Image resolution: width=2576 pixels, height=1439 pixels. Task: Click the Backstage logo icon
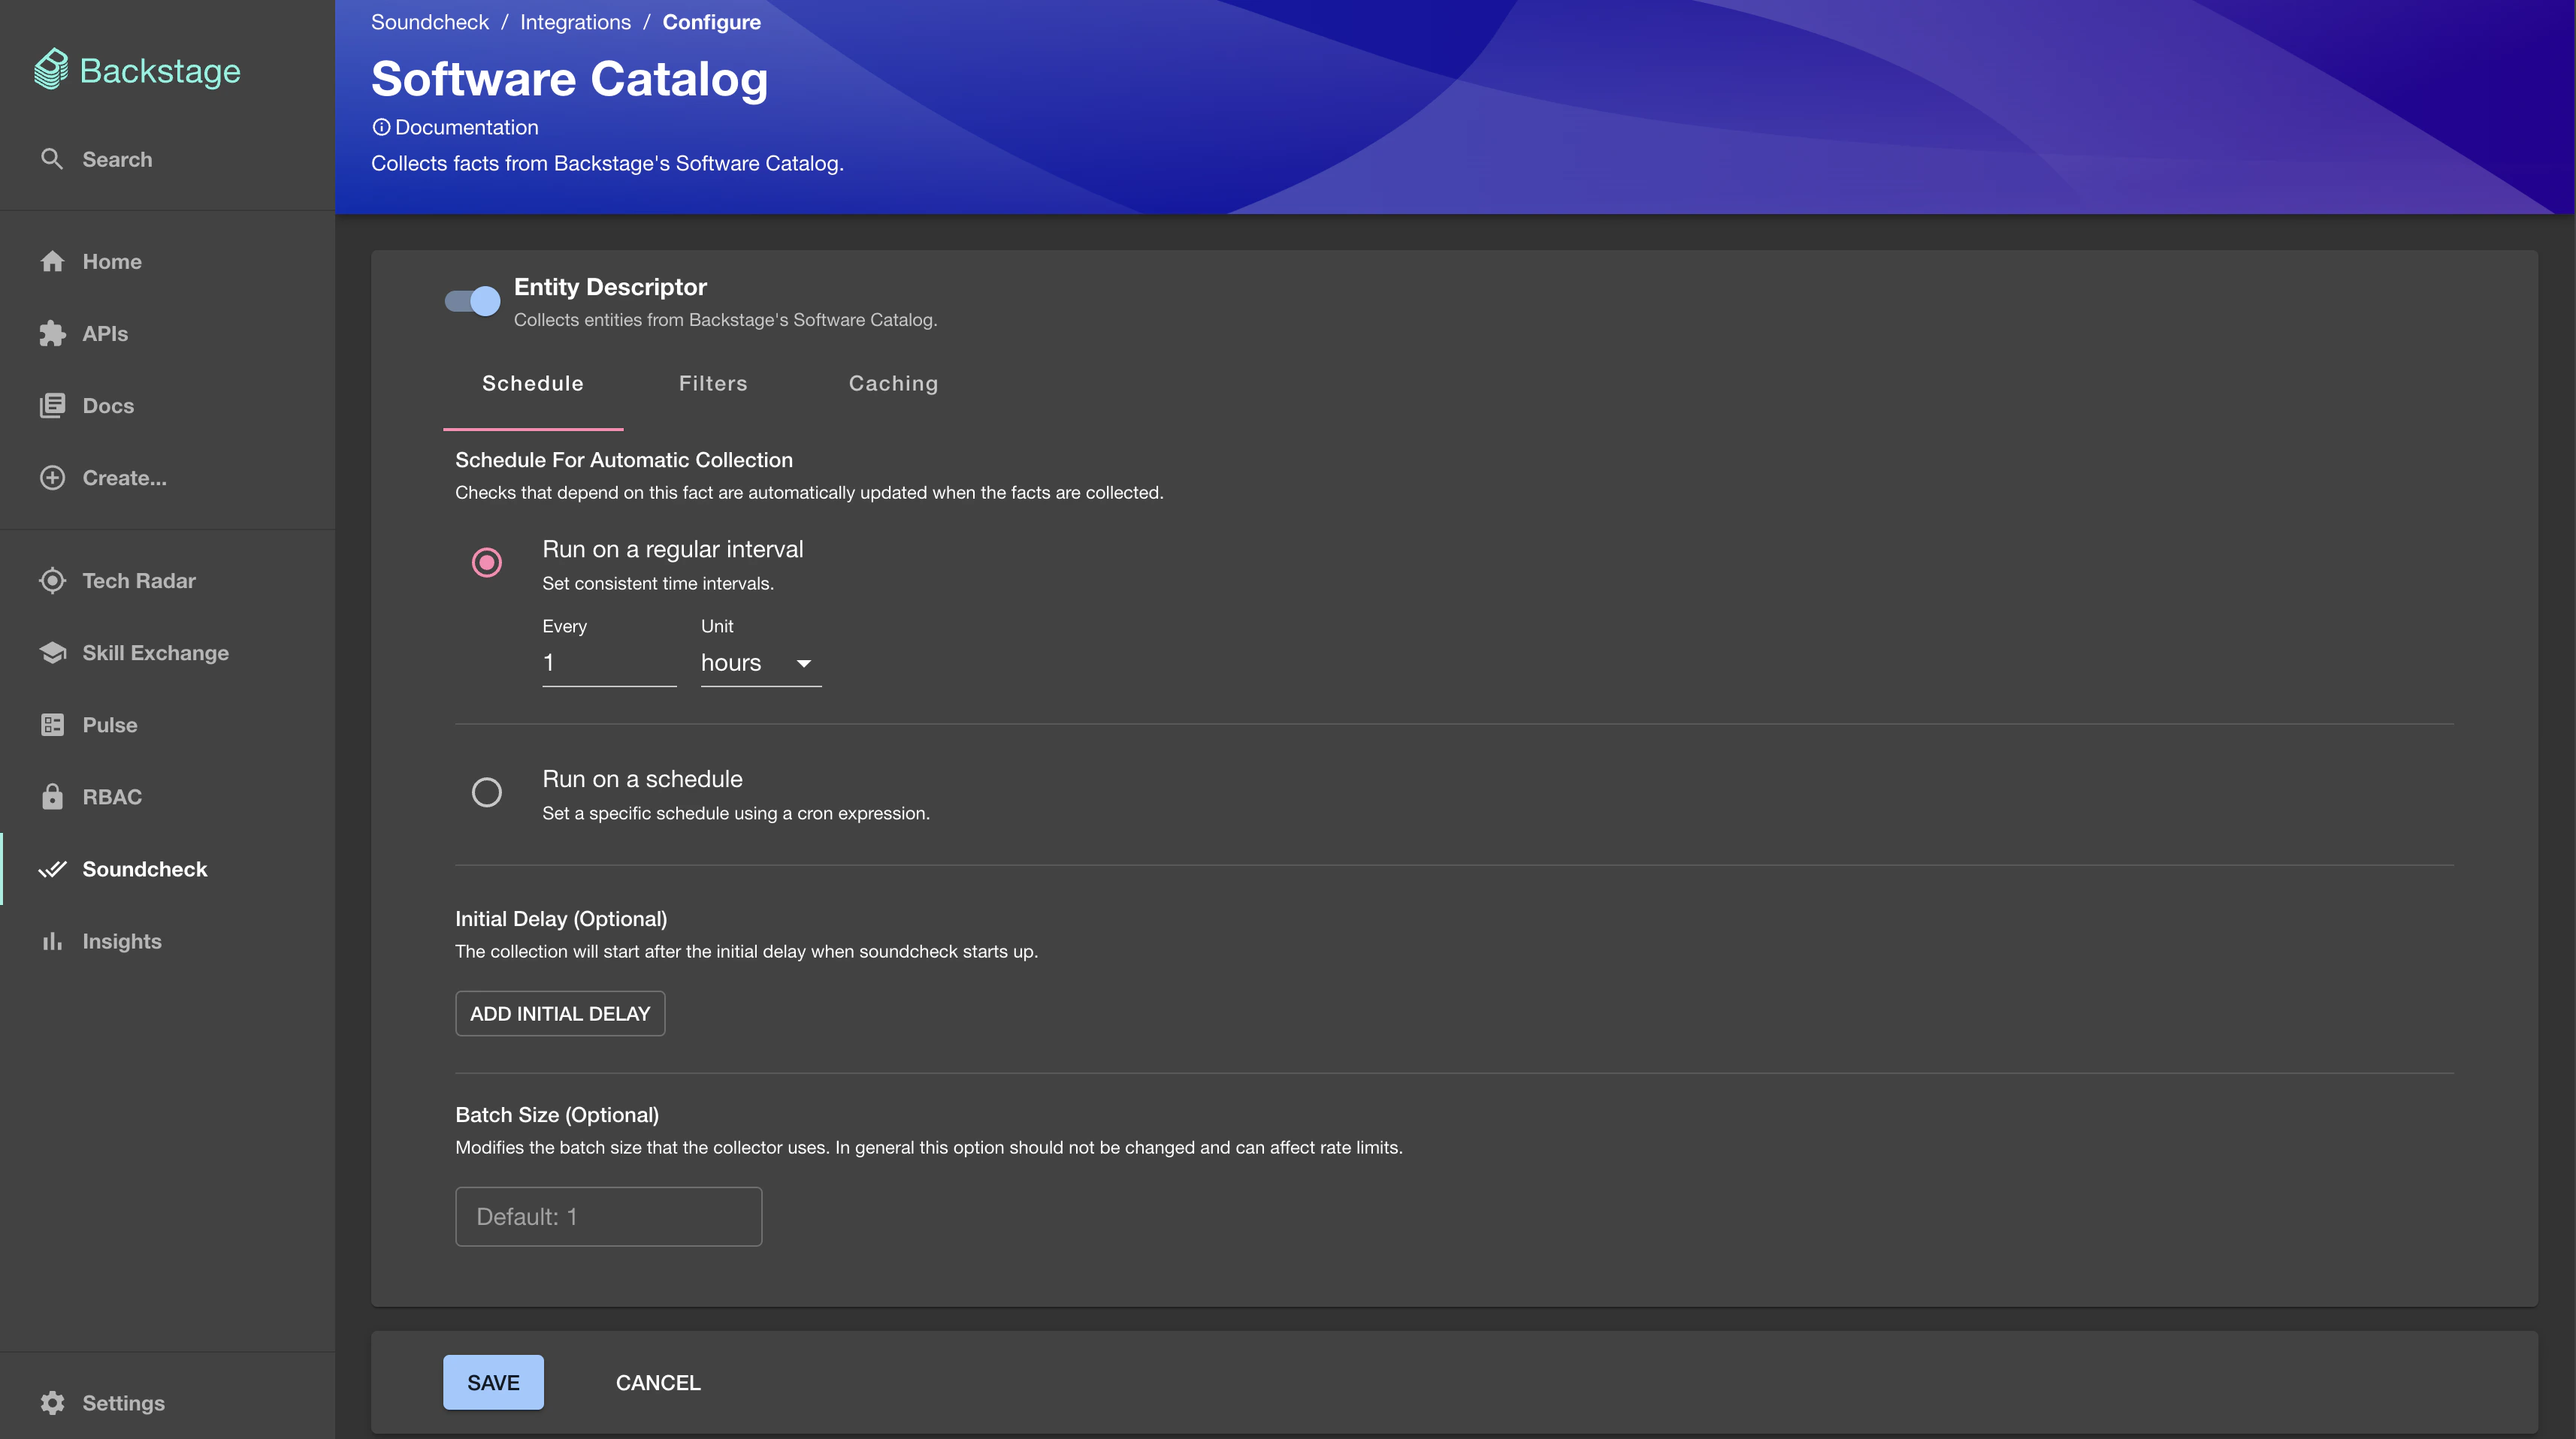tap(51, 70)
